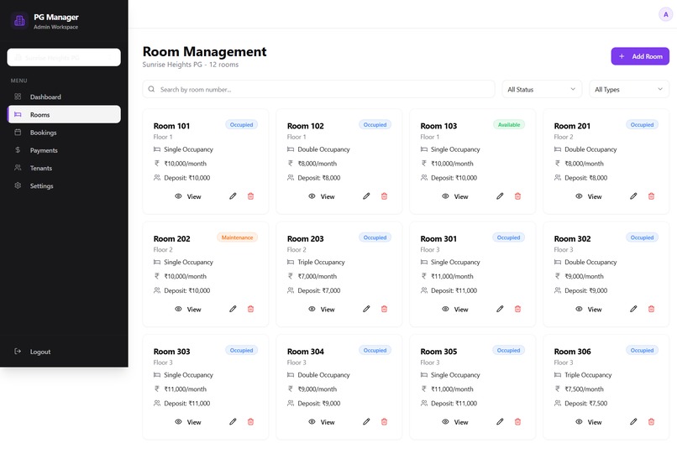Focus the Search by room number field
This screenshot has height=454, width=677.
point(318,89)
